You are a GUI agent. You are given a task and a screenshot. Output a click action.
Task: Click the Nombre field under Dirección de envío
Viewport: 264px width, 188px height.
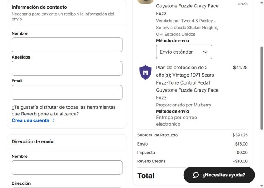[x=67, y=167]
